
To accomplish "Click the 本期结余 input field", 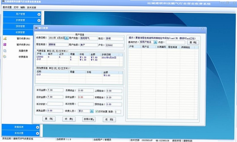I will point(114,97).
